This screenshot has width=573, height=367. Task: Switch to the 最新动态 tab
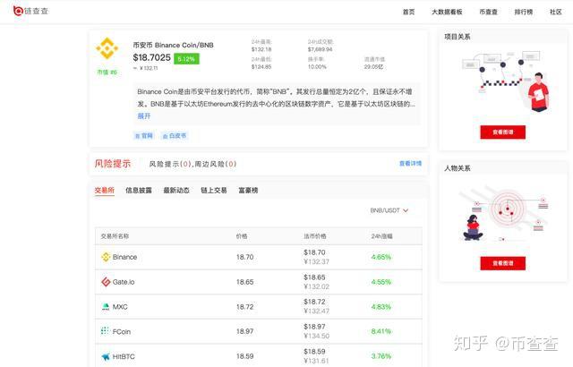176,191
